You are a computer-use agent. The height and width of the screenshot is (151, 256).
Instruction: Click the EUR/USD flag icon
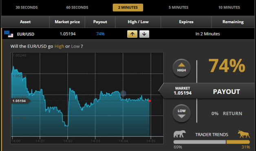(x=9, y=34)
